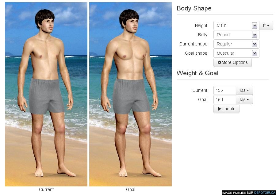Click the Height value 5'10" field
The height and width of the screenshot is (195, 276).
233,25
